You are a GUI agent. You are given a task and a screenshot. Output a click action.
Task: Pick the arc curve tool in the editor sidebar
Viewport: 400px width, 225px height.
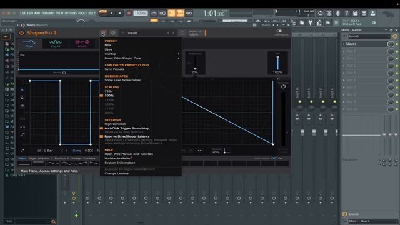click(x=22, y=127)
